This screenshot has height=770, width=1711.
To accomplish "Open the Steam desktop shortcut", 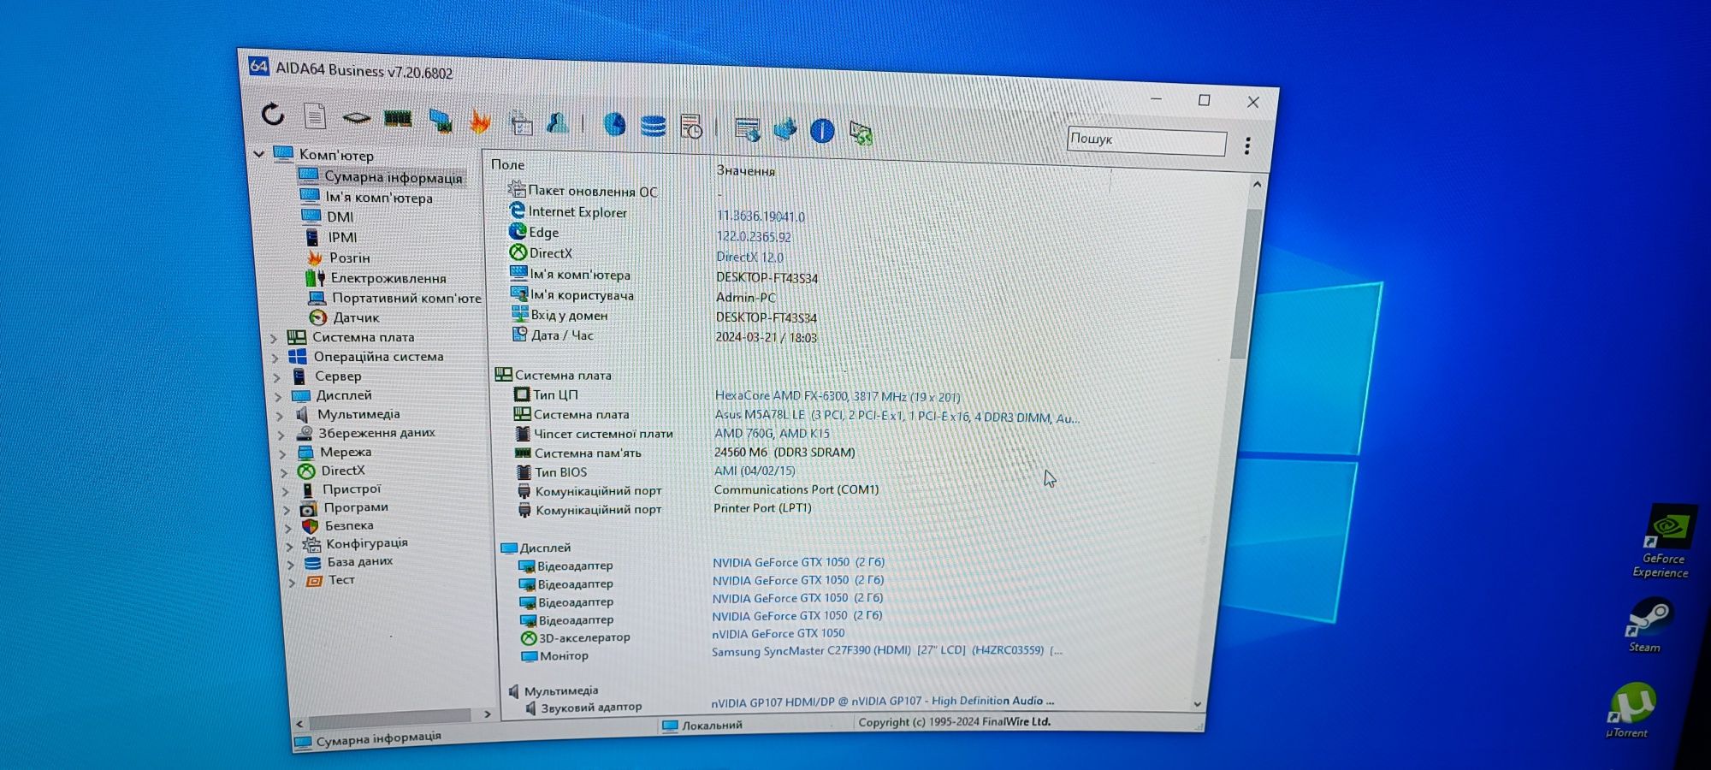I will pyautogui.click(x=1647, y=625).
